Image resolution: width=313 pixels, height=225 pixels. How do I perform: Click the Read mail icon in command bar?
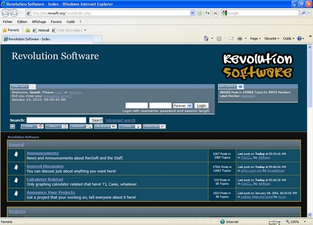[x=232, y=39]
